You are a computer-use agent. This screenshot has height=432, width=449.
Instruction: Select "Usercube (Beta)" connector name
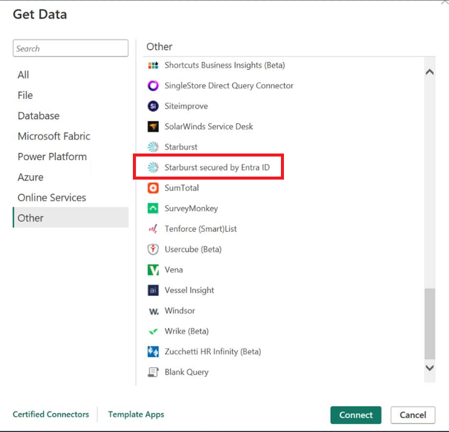click(193, 249)
